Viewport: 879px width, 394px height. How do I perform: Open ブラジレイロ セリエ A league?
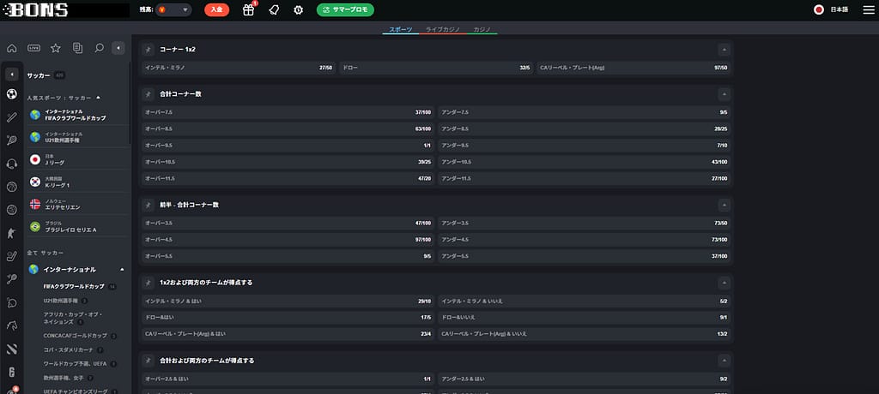click(x=77, y=227)
